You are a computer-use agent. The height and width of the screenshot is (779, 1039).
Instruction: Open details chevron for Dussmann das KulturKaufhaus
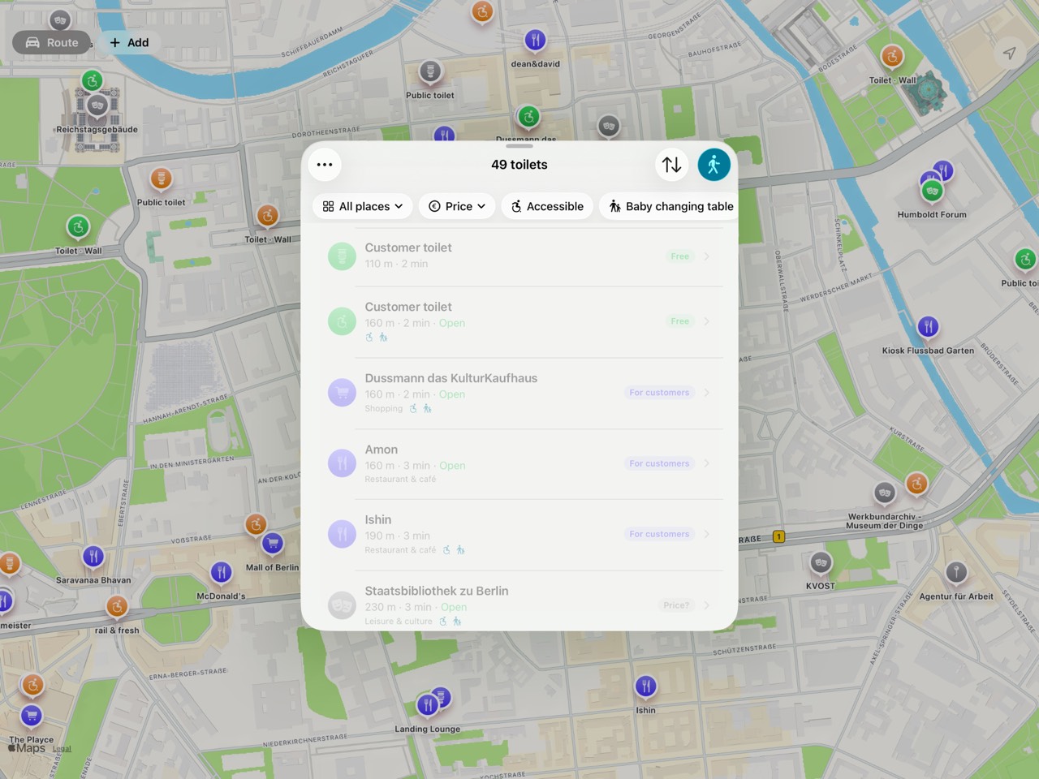pos(707,393)
